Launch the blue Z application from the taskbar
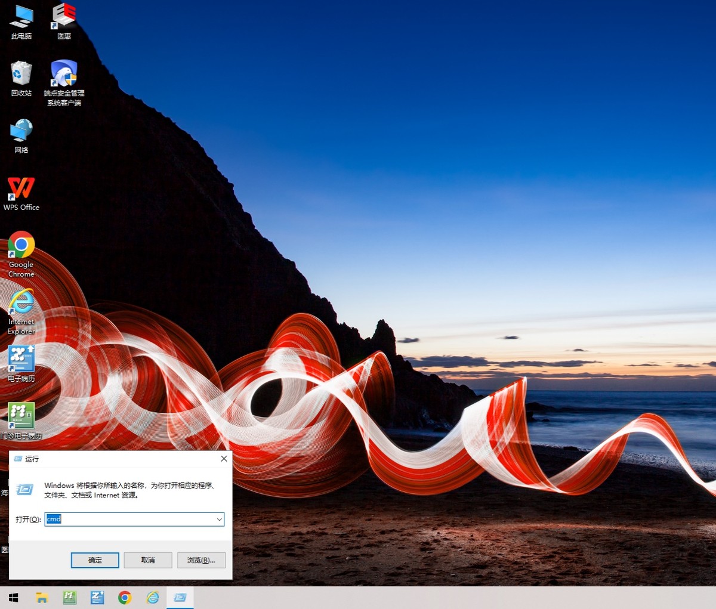This screenshot has width=716, height=609. [x=97, y=596]
